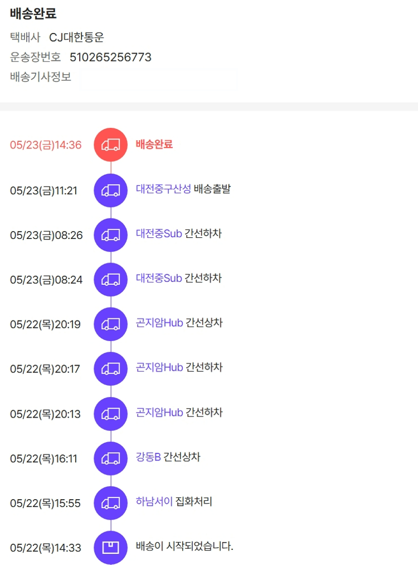418x565 pixels.
Task: Click the red delivery complete truck icon
Action: tap(110, 145)
